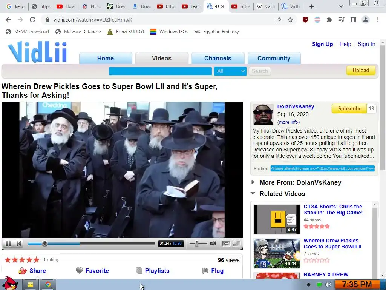This screenshot has width=386, height=290.
Task: Click the Playlists icon
Action: (139, 271)
